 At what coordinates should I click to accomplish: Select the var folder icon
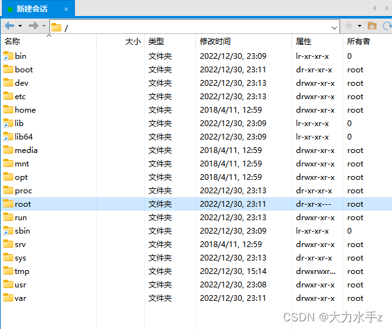(8, 298)
